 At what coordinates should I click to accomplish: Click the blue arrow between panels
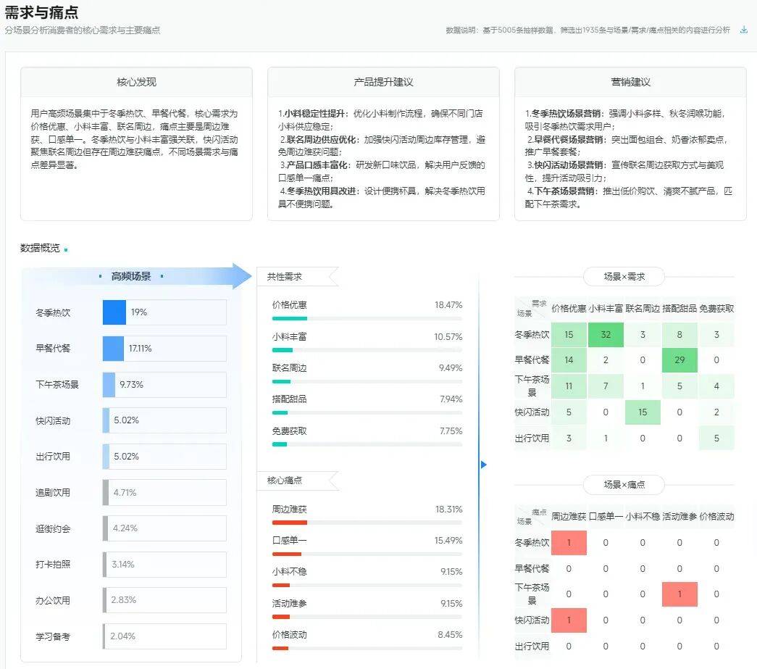(x=484, y=465)
